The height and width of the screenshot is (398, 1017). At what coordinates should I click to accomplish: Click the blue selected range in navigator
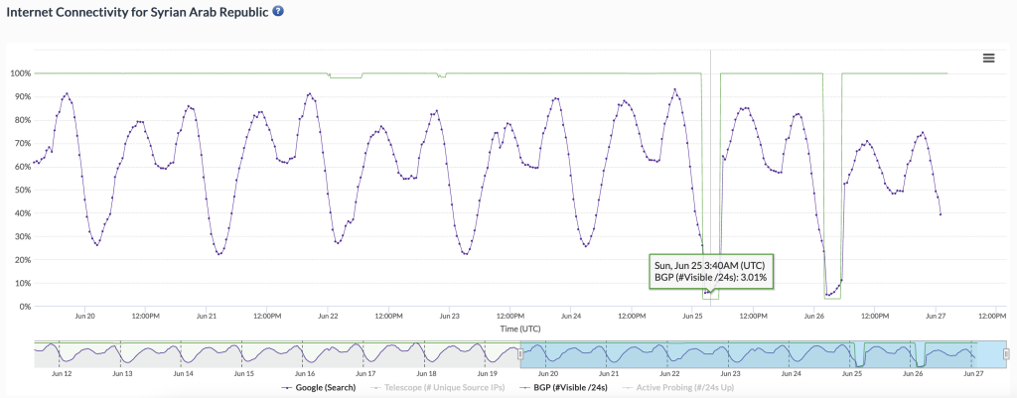click(x=755, y=353)
